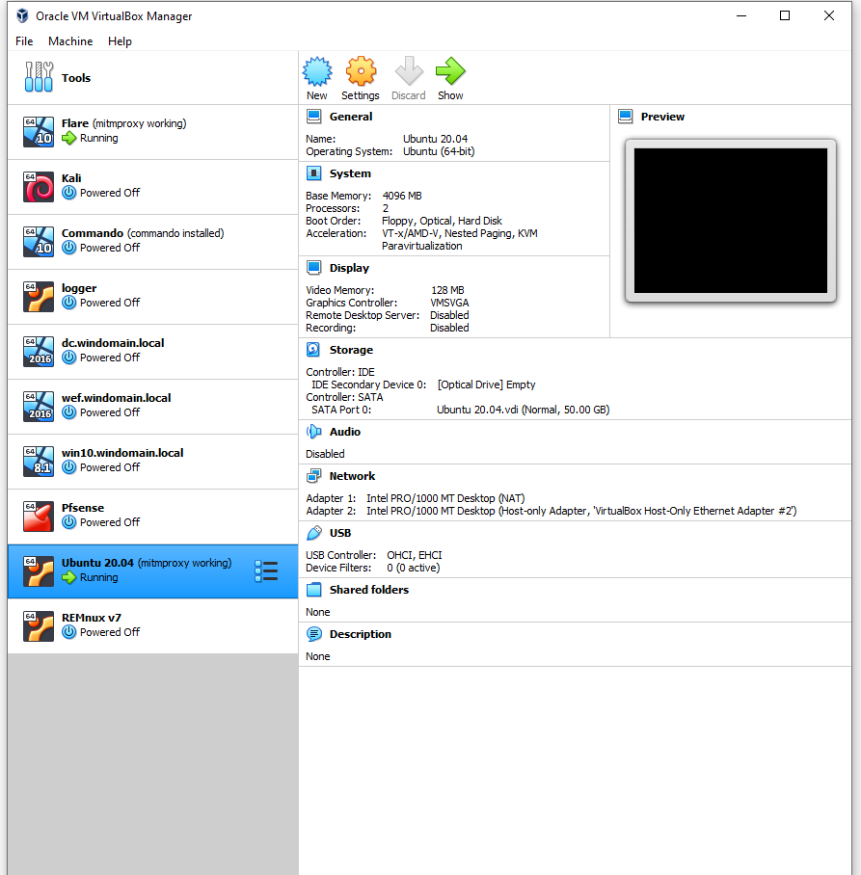
Task: Click the Ubuntu 20.04.vdi disk text
Action: [523, 410]
